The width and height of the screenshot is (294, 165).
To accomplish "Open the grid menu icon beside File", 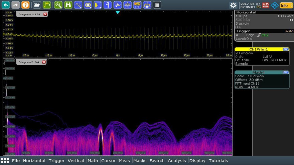I will point(5,161).
